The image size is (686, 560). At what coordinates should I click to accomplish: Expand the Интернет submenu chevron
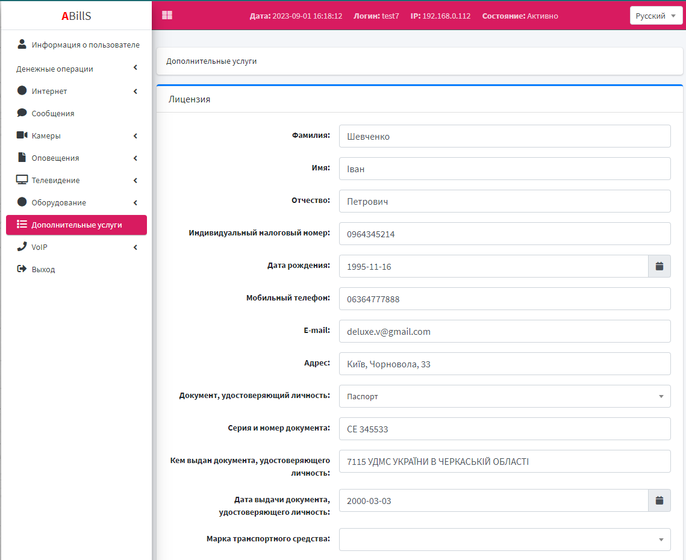point(135,91)
